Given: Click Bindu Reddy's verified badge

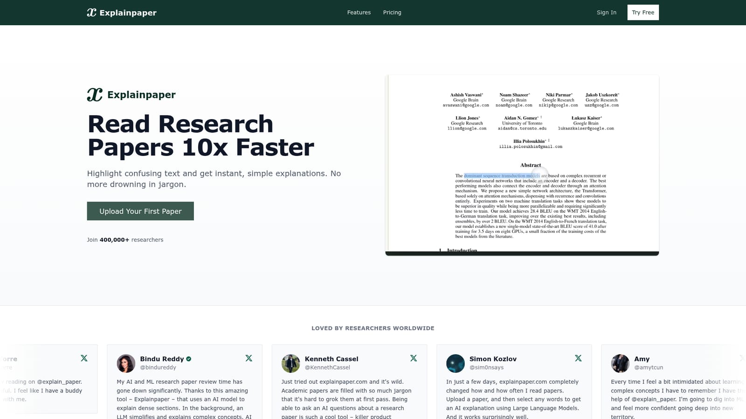Looking at the screenshot, I should pos(189,359).
